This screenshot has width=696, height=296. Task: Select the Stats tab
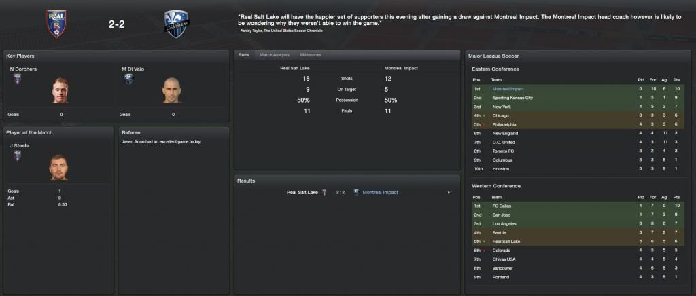[x=244, y=54]
